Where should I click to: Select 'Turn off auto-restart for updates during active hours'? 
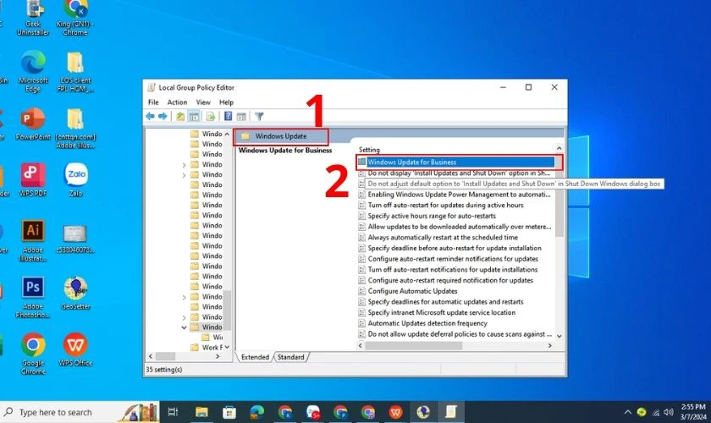coord(441,206)
